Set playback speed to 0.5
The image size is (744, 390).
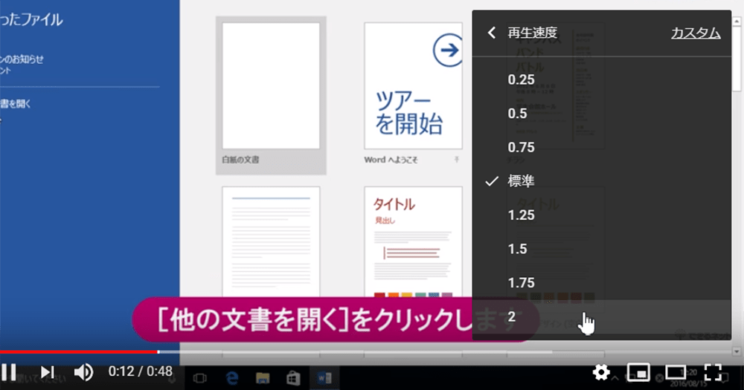coord(602,113)
